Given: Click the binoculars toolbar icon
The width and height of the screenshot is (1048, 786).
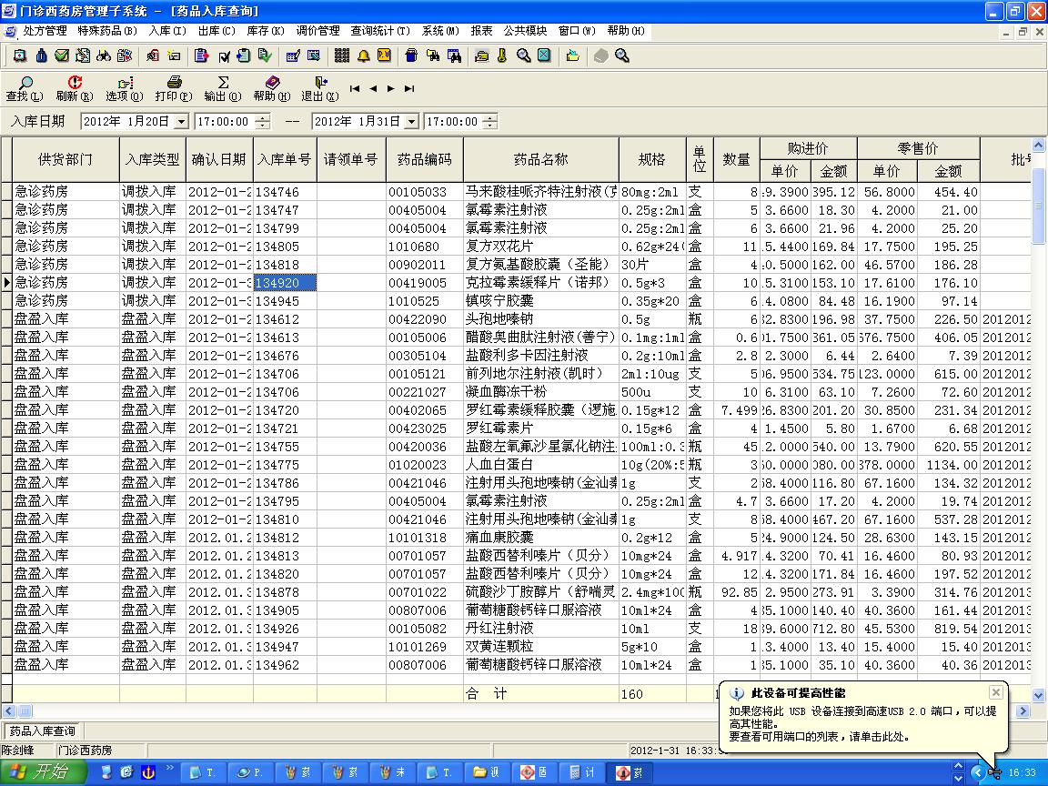Looking at the screenshot, I should (x=104, y=55).
